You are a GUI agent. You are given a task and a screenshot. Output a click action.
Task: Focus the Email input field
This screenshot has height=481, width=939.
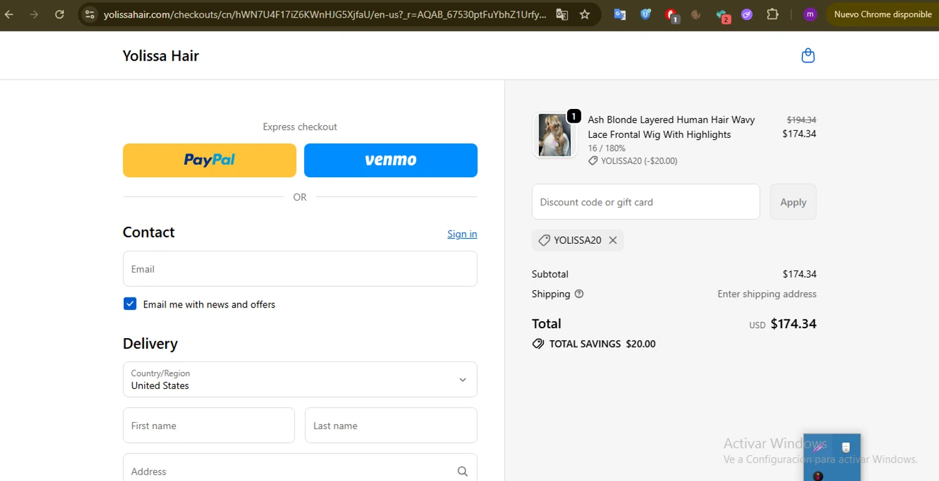[x=300, y=269]
